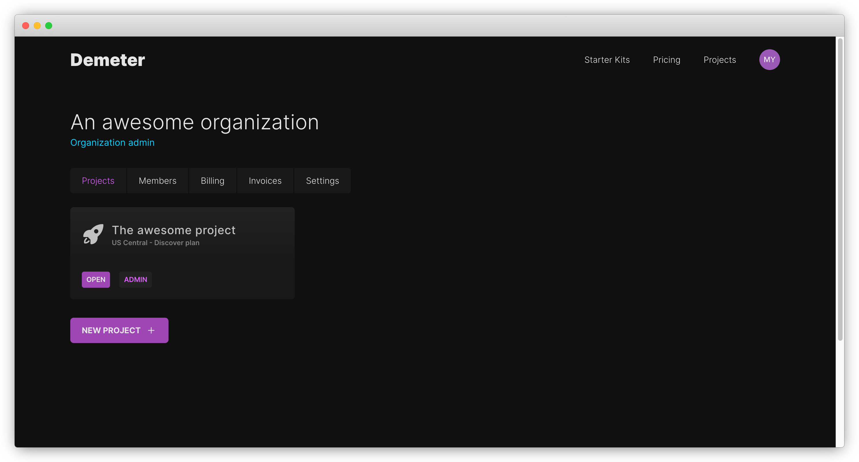Close the window with red button
This screenshot has height=462, width=859.
(26, 26)
